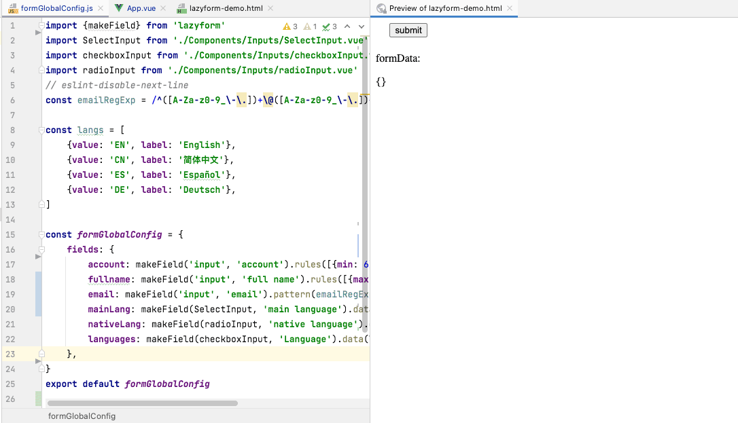The image size is (738, 423).
Task: Click the globe icon on Preview tab
Action: tap(381, 8)
